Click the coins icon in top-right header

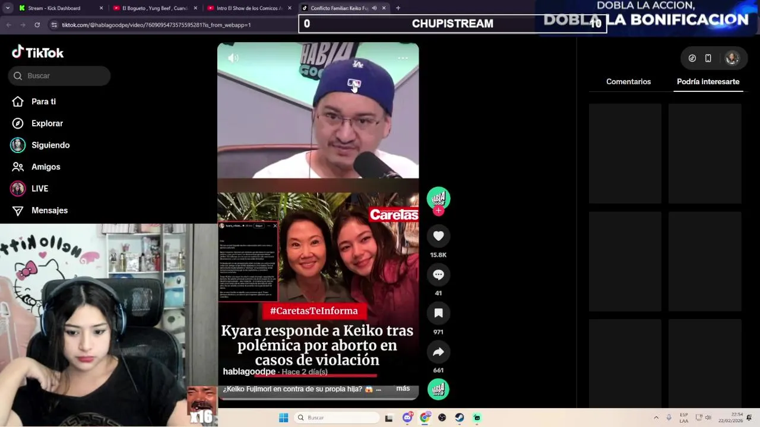click(692, 58)
